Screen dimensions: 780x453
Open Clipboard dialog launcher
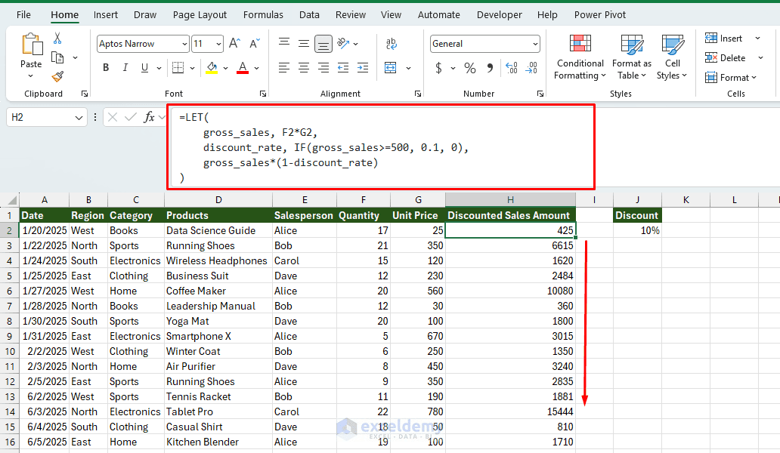point(85,94)
